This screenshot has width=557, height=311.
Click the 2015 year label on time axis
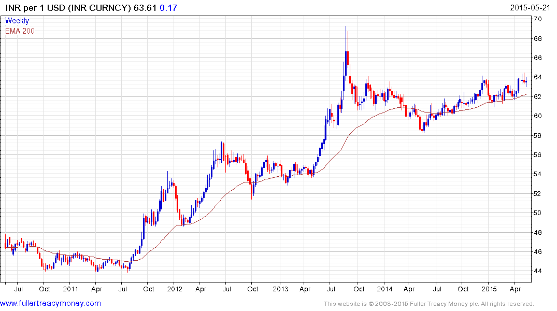489,289
